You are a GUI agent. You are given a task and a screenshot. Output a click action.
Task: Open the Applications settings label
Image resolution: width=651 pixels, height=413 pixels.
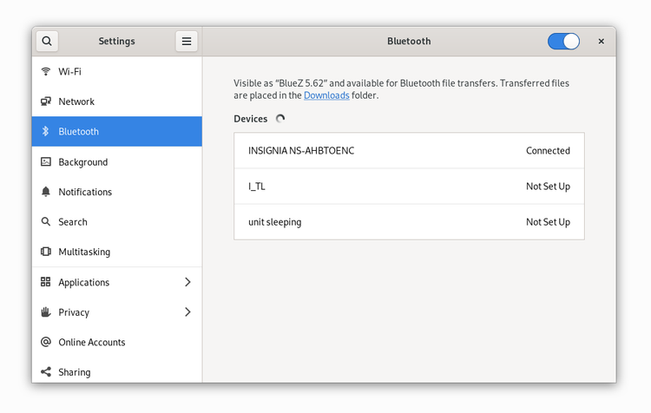pyautogui.click(x=84, y=282)
